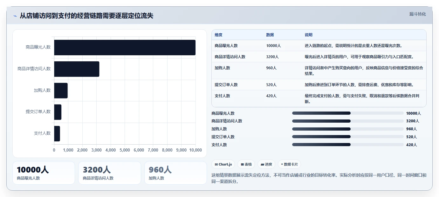Open the 10000人 商品曝光人数 data card
The width and height of the screenshot is (439, 197).
tap(44, 173)
